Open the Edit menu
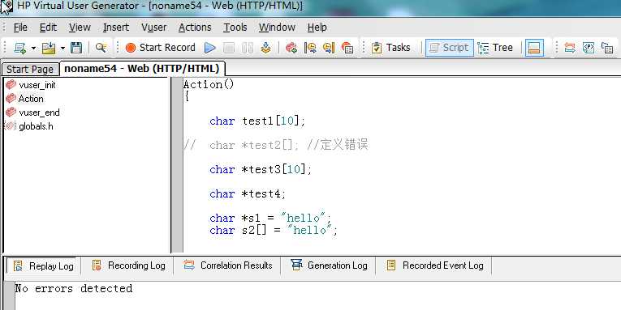Screen dimensions: 621x310 point(48,28)
